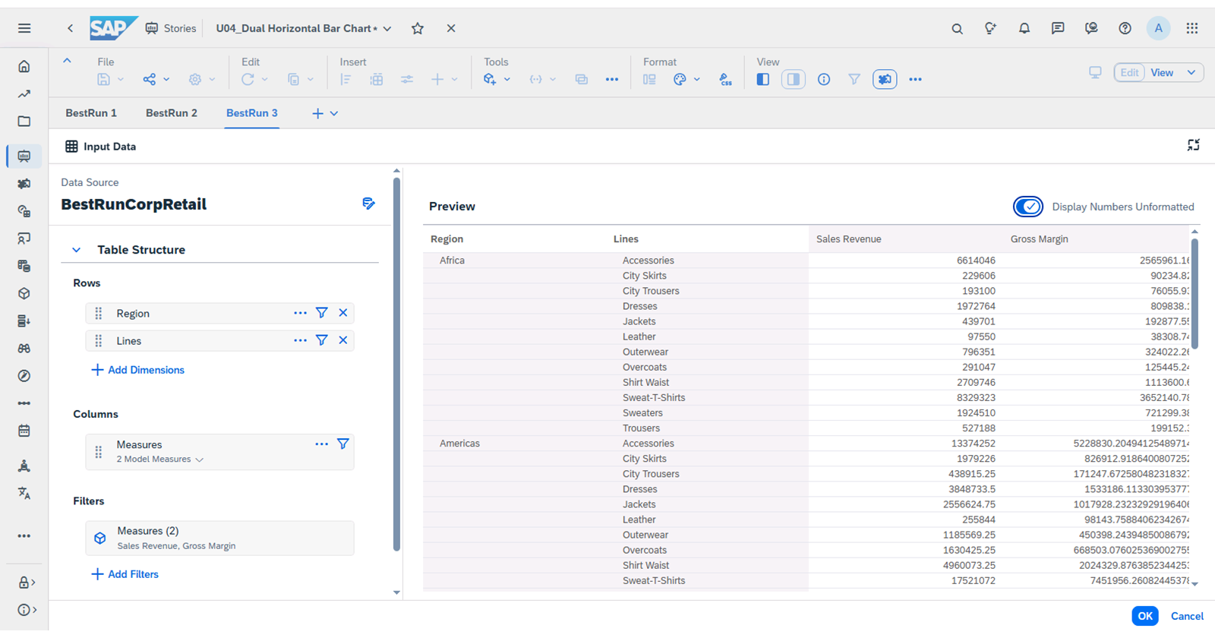
Task: Filter the Lines dimension
Action: pos(322,340)
